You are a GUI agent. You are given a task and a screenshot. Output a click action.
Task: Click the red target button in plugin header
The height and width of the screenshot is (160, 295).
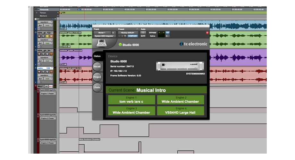click(207, 33)
